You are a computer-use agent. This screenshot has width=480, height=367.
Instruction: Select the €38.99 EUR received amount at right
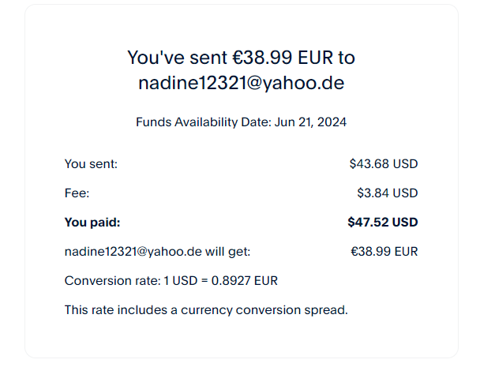point(384,252)
